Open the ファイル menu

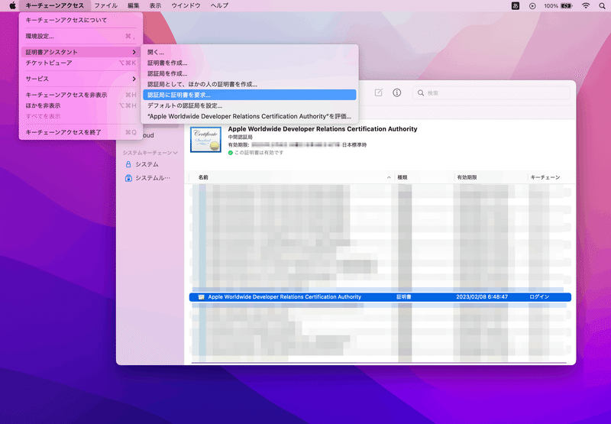tap(106, 5)
